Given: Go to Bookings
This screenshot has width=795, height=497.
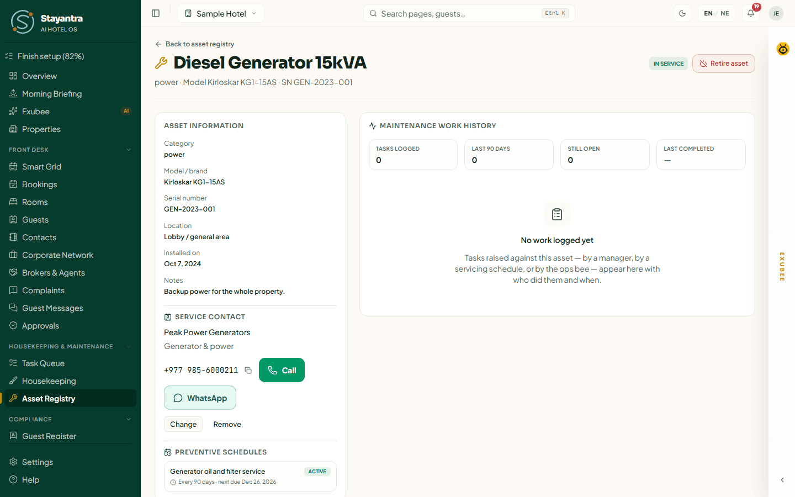Looking at the screenshot, I should (x=70, y=184).
